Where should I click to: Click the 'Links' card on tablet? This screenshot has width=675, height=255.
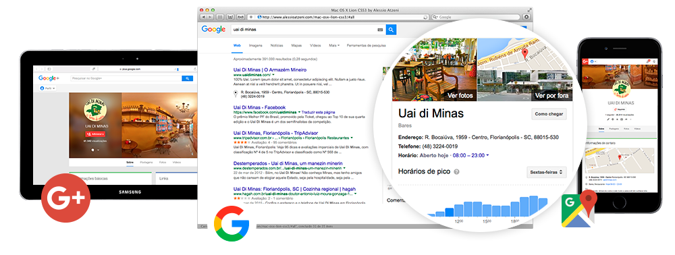pyautogui.click(x=176, y=178)
